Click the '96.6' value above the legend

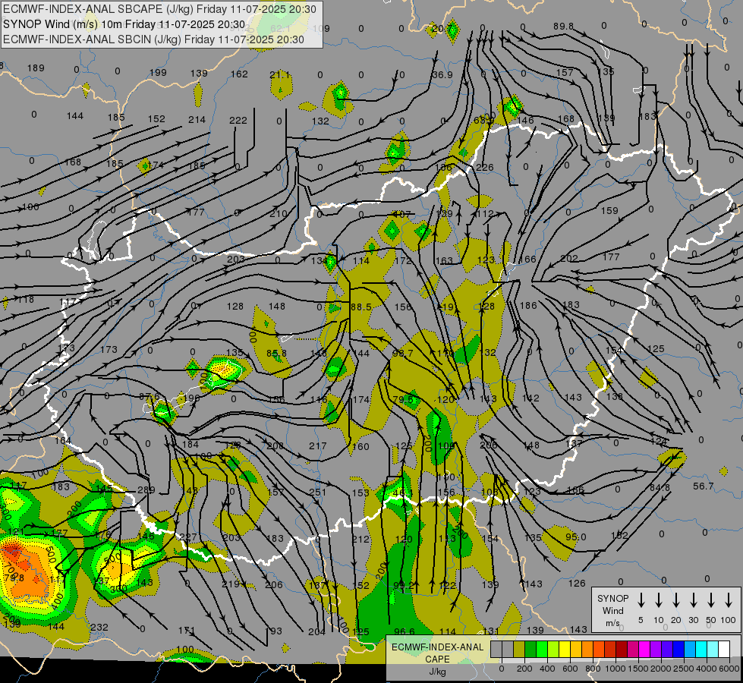405,631
